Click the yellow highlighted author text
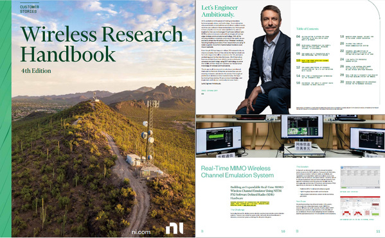385x238 pixels. coord(249,204)
